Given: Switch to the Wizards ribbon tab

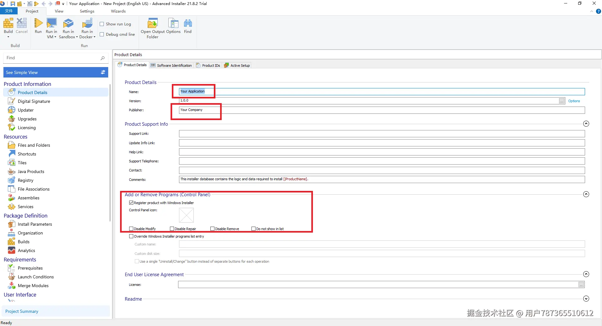Looking at the screenshot, I should pos(118,11).
